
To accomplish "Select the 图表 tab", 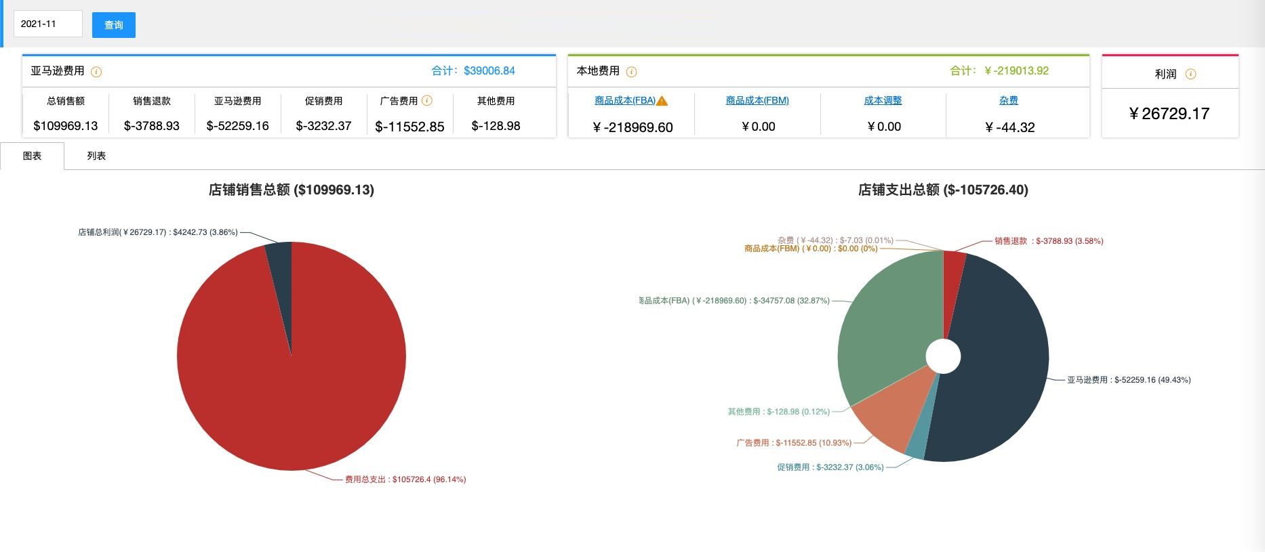I will tap(32, 156).
